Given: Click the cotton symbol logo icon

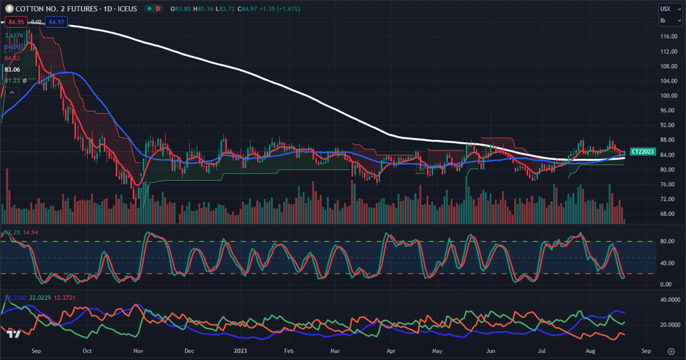Looking at the screenshot, I should [9, 9].
